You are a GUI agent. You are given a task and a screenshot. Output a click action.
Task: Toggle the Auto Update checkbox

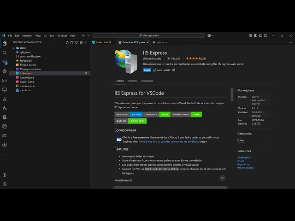click(154, 70)
